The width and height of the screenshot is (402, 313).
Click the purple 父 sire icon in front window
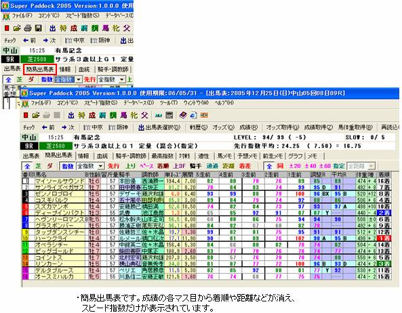[x=144, y=116]
